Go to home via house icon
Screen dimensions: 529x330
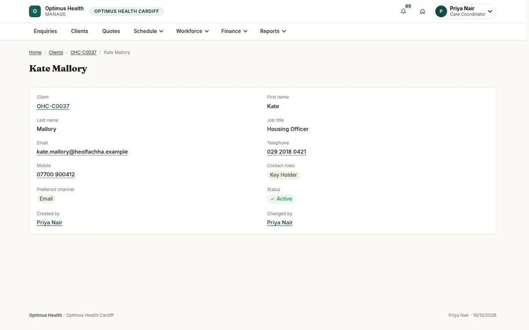(x=422, y=11)
